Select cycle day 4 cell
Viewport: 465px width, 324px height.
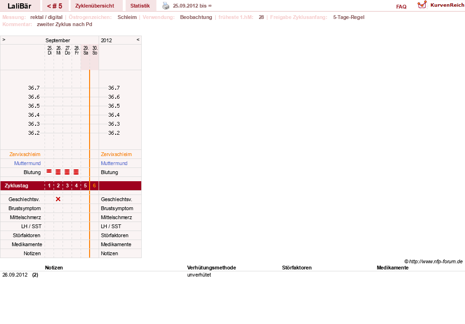[x=76, y=186]
